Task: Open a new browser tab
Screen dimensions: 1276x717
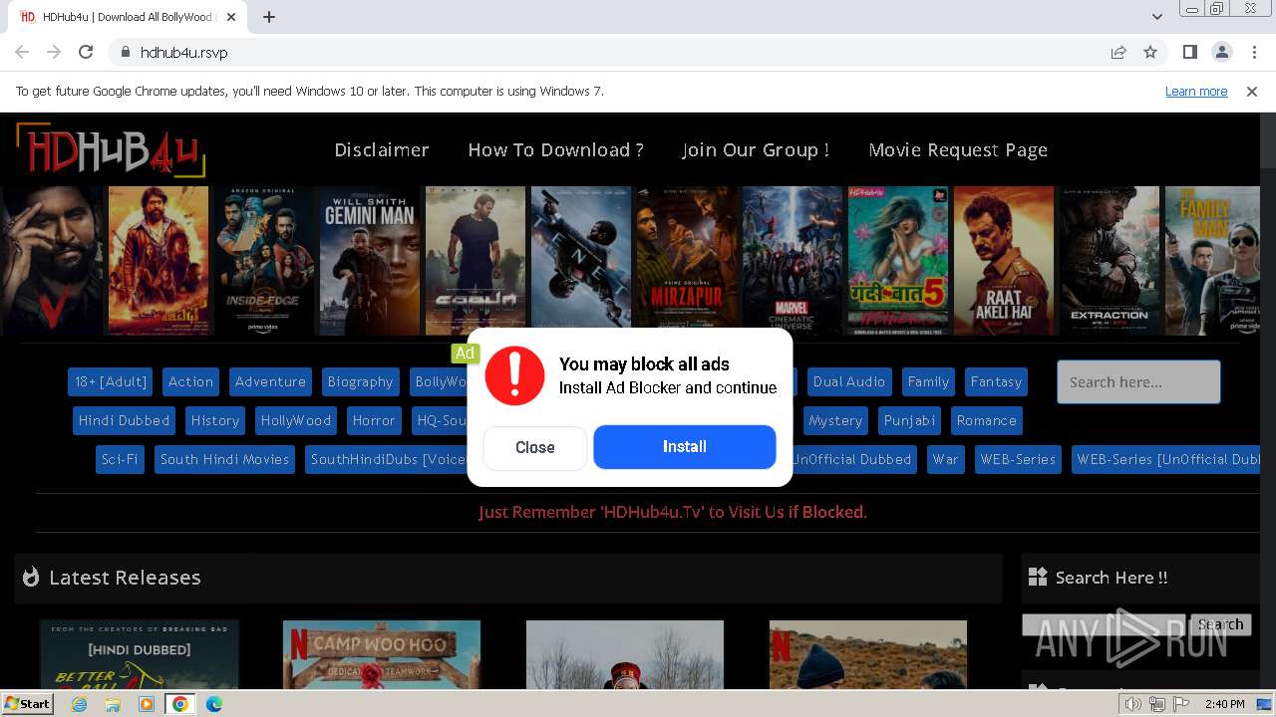Action: pyautogui.click(x=269, y=17)
